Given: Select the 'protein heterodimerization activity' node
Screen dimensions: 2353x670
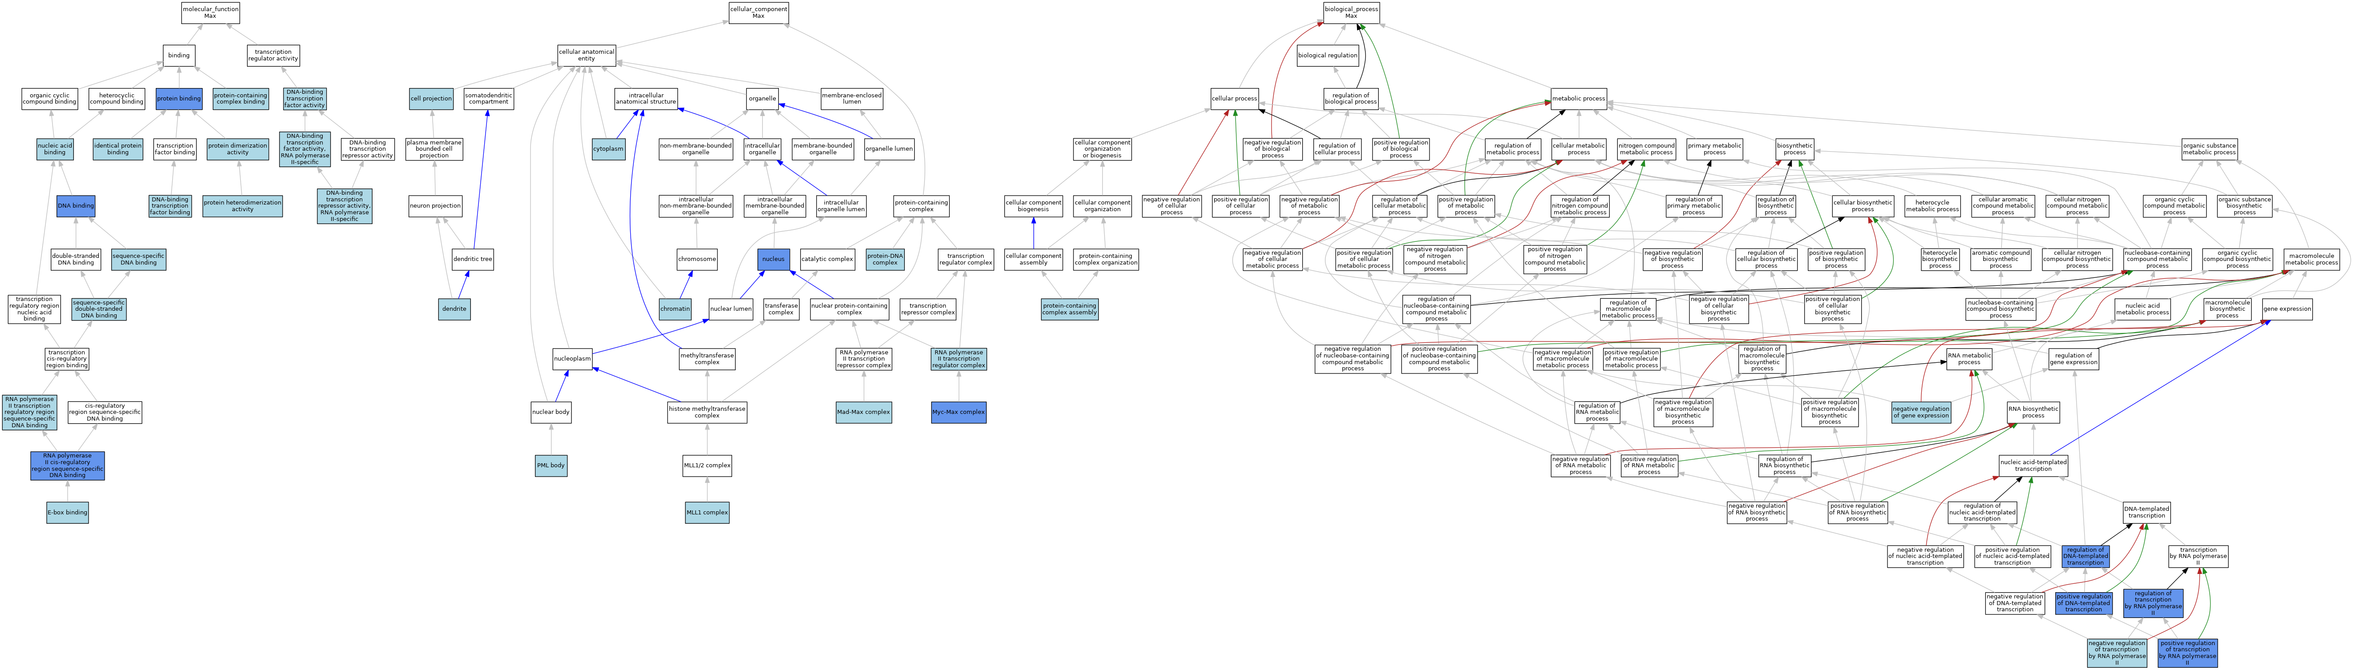Looking at the screenshot, I should pos(242,206).
